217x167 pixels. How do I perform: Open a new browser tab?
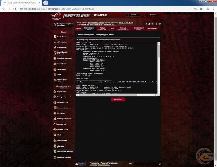[46, 3]
